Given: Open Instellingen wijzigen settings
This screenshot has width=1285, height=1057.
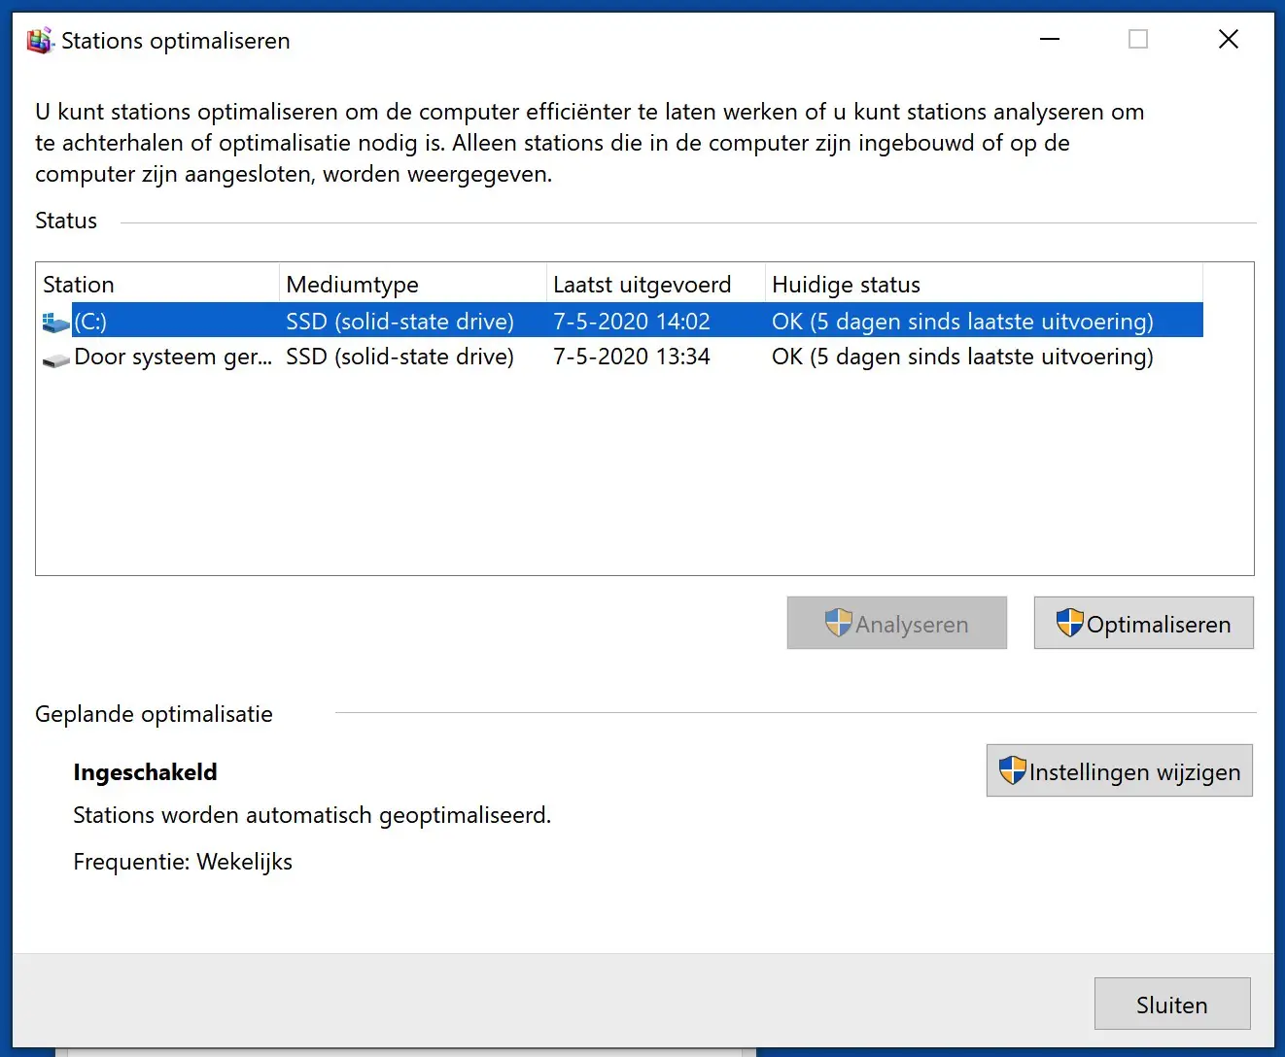Looking at the screenshot, I should pos(1119,770).
